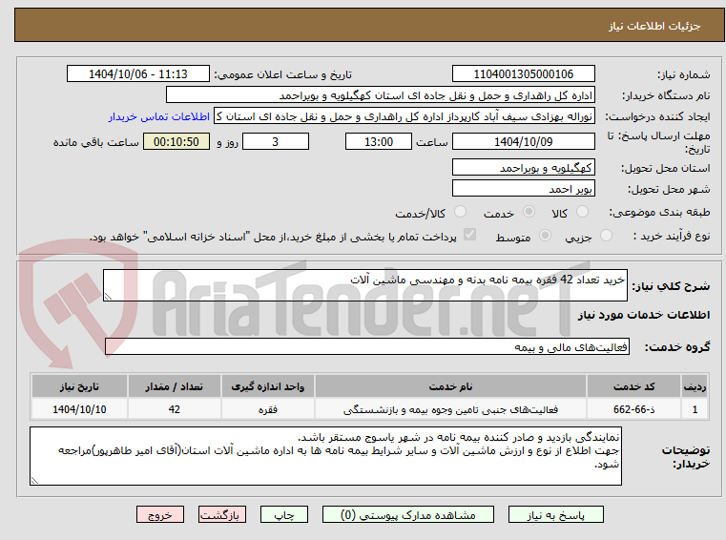Click the استان محل تحویل field

click(x=523, y=167)
